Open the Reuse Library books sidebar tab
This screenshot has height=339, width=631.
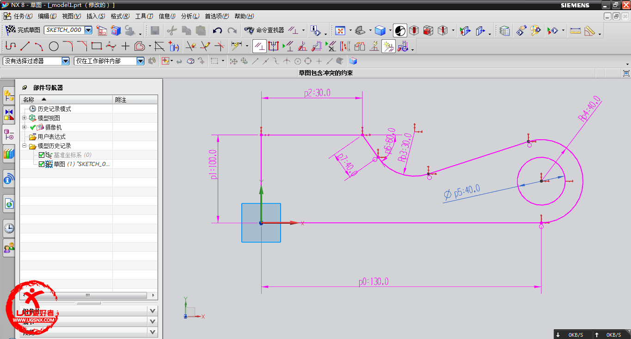(x=9, y=154)
